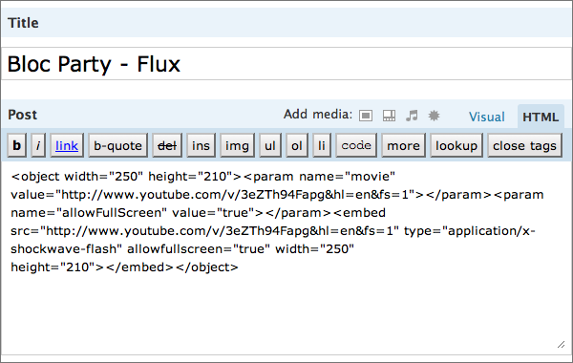The width and height of the screenshot is (573, 363).
Task: Insert code tag with code button
Action: tap(356, 145)
